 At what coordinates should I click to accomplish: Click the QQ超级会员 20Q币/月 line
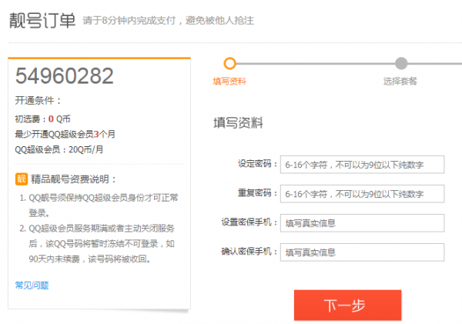pyautogui.click(x=59, y=149)
